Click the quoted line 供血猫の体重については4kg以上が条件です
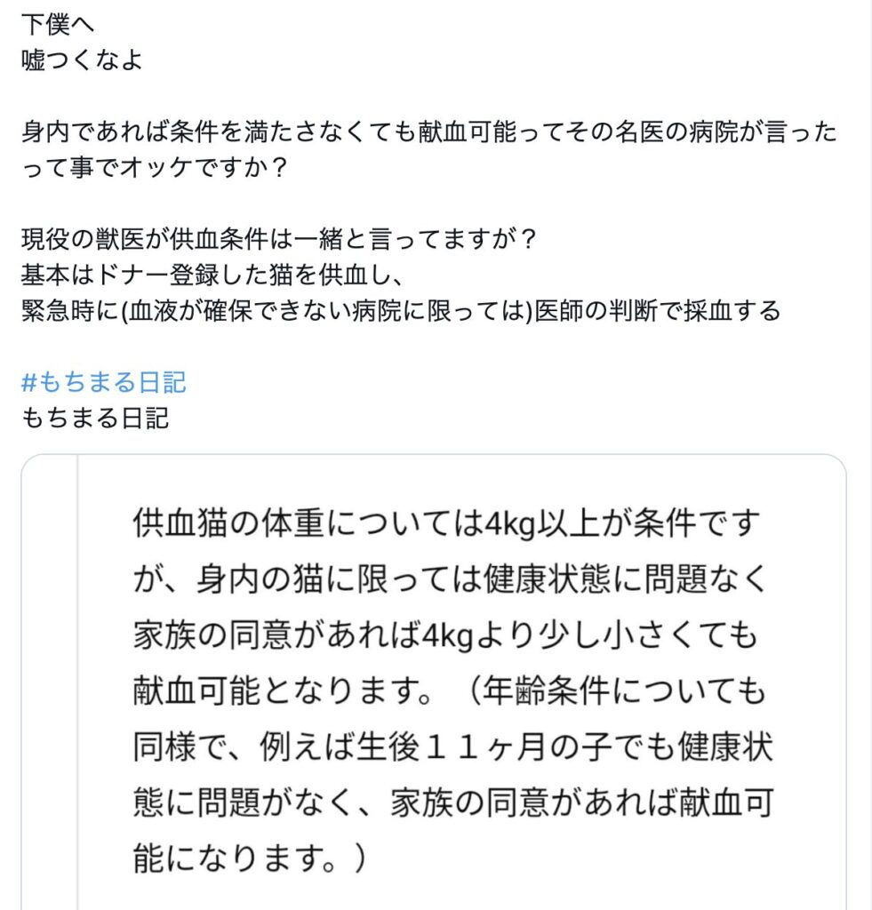 [x=446, y=523]
